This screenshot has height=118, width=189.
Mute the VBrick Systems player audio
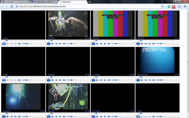(153, 80)
